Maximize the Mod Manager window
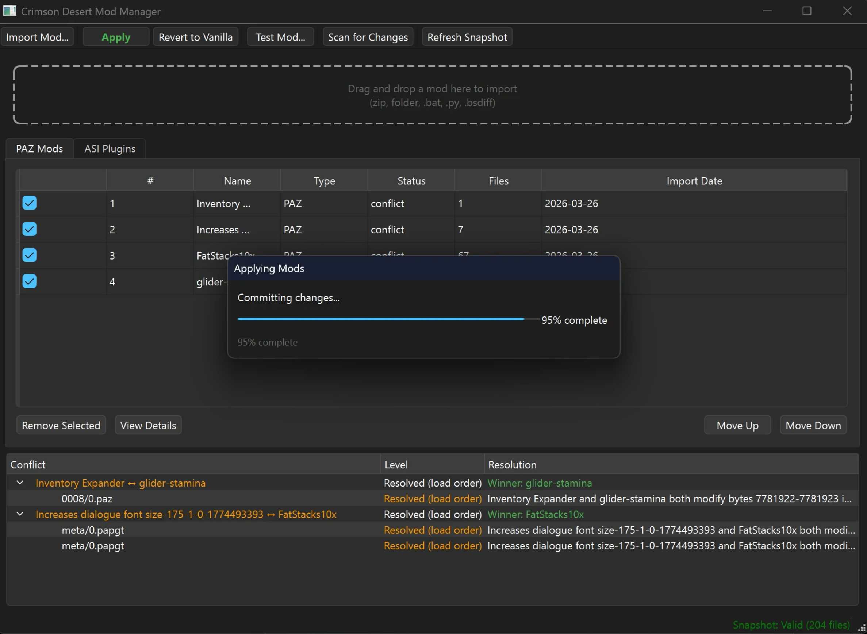Viewport: 867px width, 634px height. tap(807, 11)
